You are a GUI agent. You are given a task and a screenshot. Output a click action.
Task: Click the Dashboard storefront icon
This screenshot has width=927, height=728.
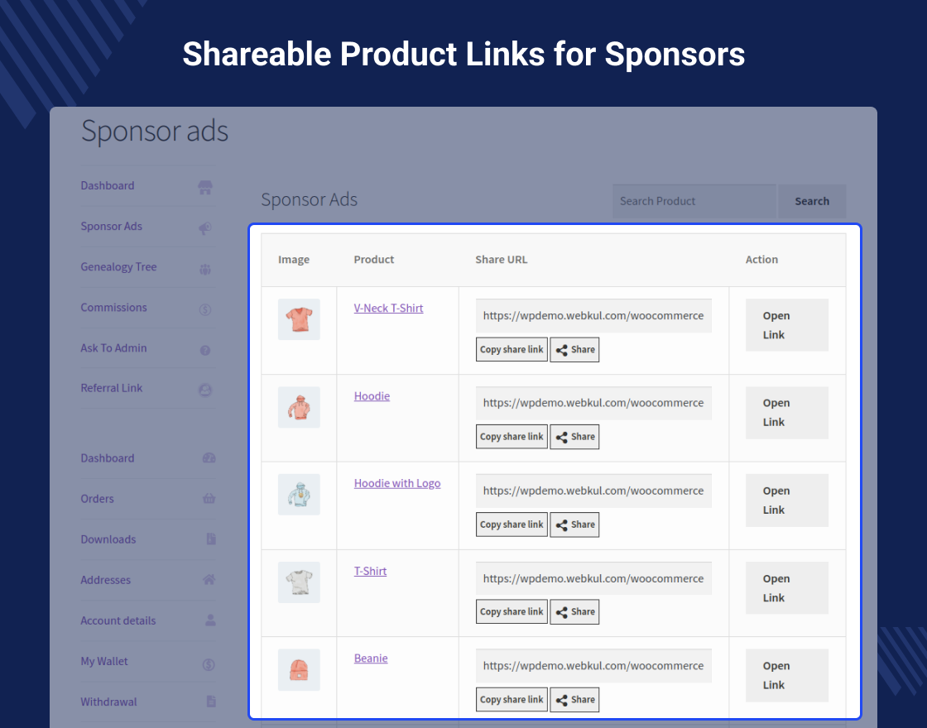(205, 186)
